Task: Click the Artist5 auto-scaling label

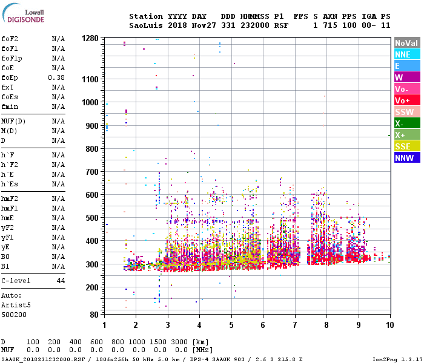Action: coord(16,305)
